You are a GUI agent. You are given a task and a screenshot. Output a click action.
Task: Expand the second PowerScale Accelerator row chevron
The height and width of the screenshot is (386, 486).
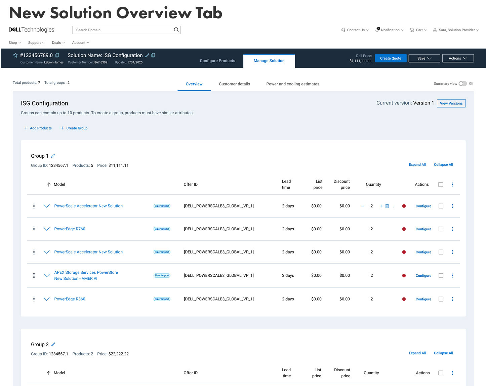point(47,252)
